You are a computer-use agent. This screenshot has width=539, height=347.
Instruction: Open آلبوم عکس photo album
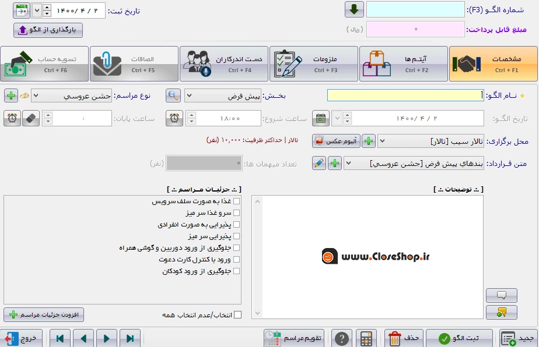pos(336,141)
